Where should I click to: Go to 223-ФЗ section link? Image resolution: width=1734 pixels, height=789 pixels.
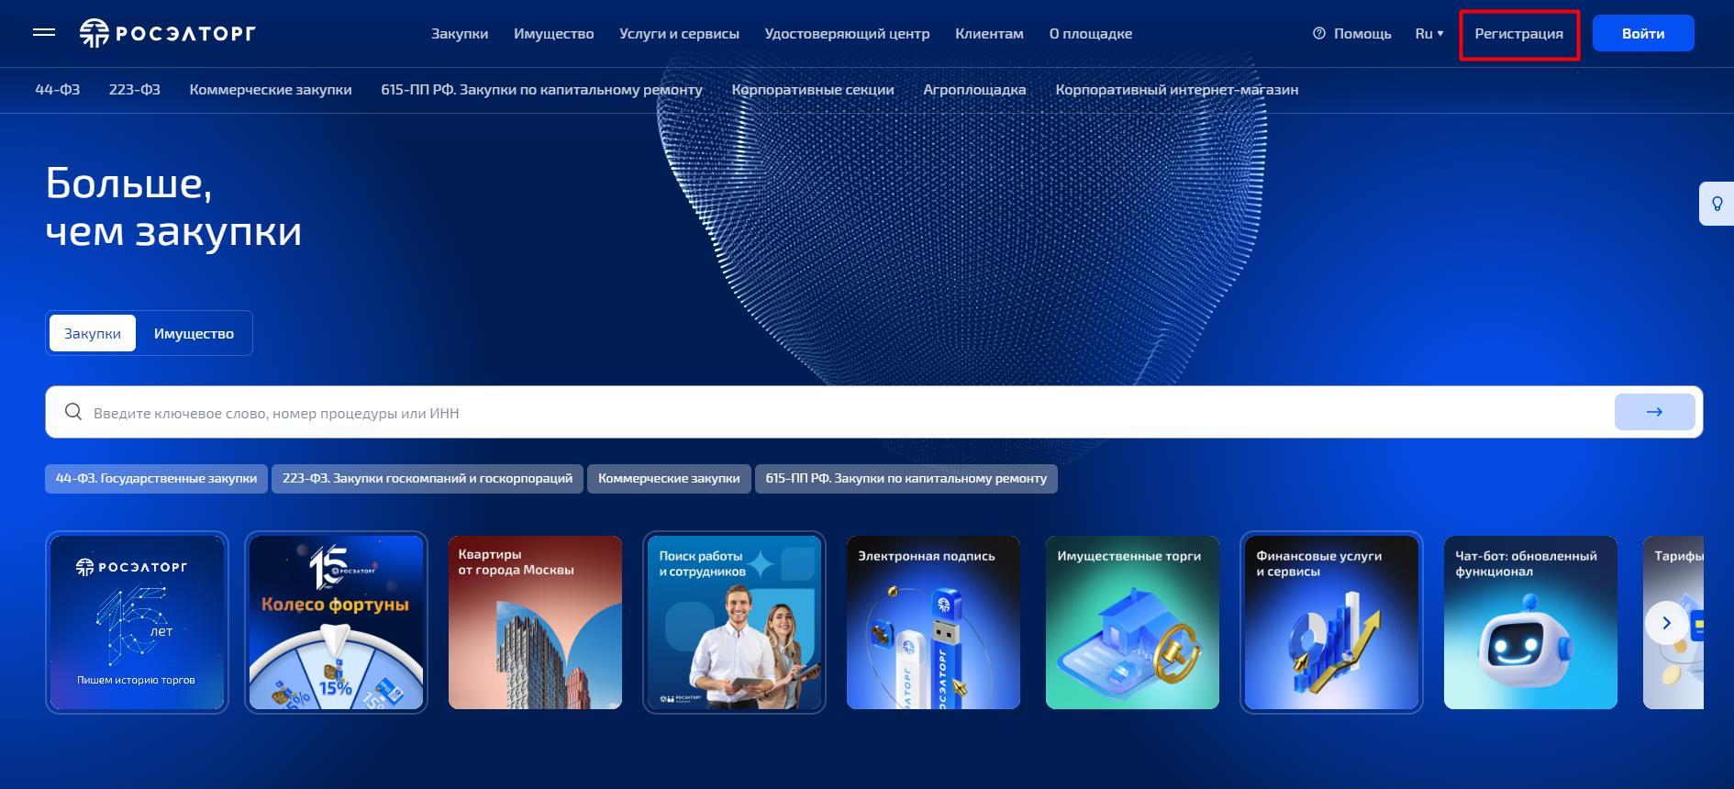point(134,89)
